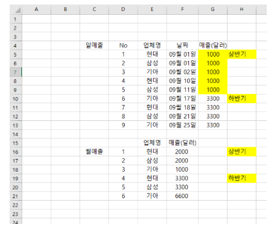279x240 pixels.
Task: Click the 삼성 cell in row 20
Action: 152,187
